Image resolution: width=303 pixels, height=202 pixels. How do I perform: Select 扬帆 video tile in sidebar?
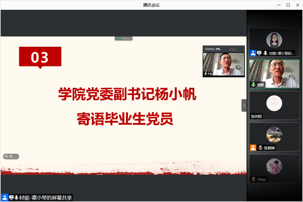[x=274, y=74]
